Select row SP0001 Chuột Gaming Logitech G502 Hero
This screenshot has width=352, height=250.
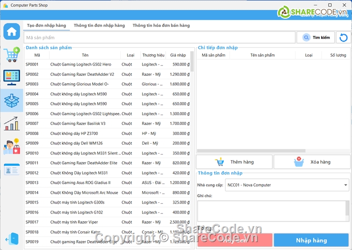point(107,65)
